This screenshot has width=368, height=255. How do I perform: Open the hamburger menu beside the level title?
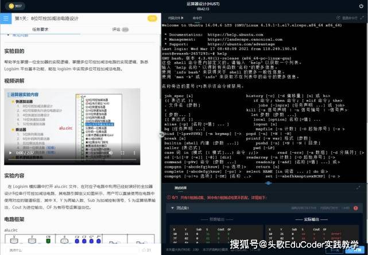tap(6, 18)
